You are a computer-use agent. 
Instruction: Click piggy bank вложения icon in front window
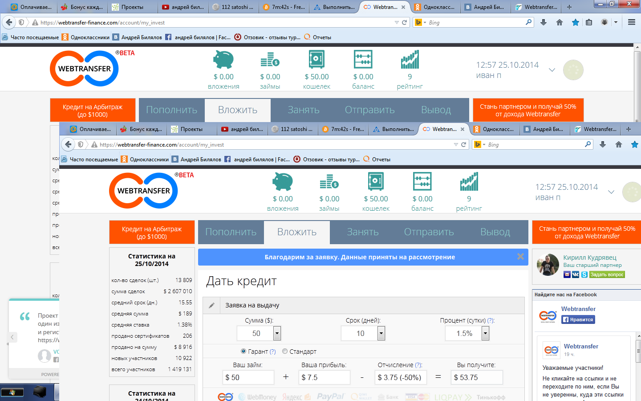pos(283,182)
